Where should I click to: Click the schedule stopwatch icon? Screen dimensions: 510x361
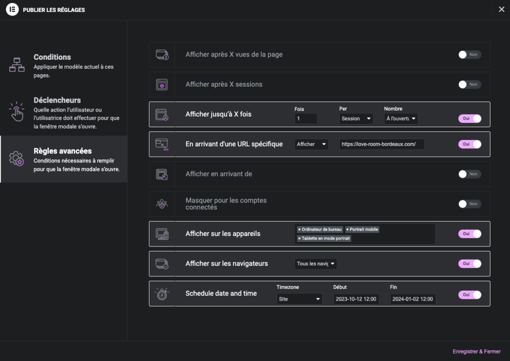coord(162,293)
